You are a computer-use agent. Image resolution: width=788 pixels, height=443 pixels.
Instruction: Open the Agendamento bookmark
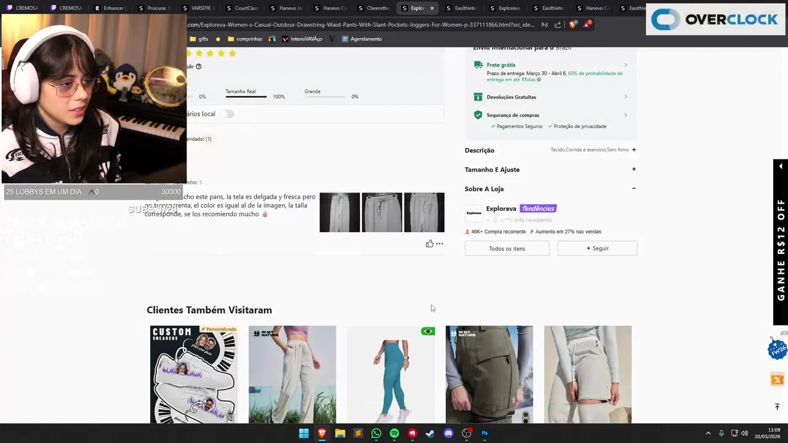(x=362, y=39)
